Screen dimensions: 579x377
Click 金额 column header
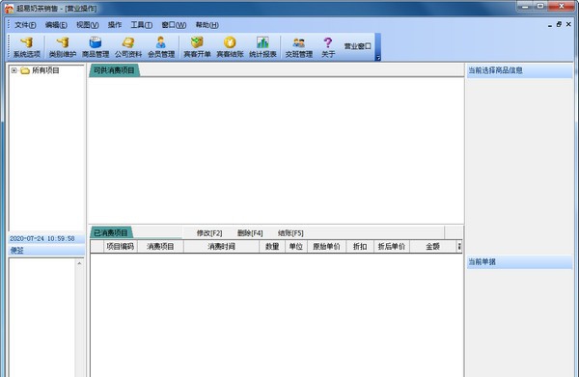tap(432, 247)
